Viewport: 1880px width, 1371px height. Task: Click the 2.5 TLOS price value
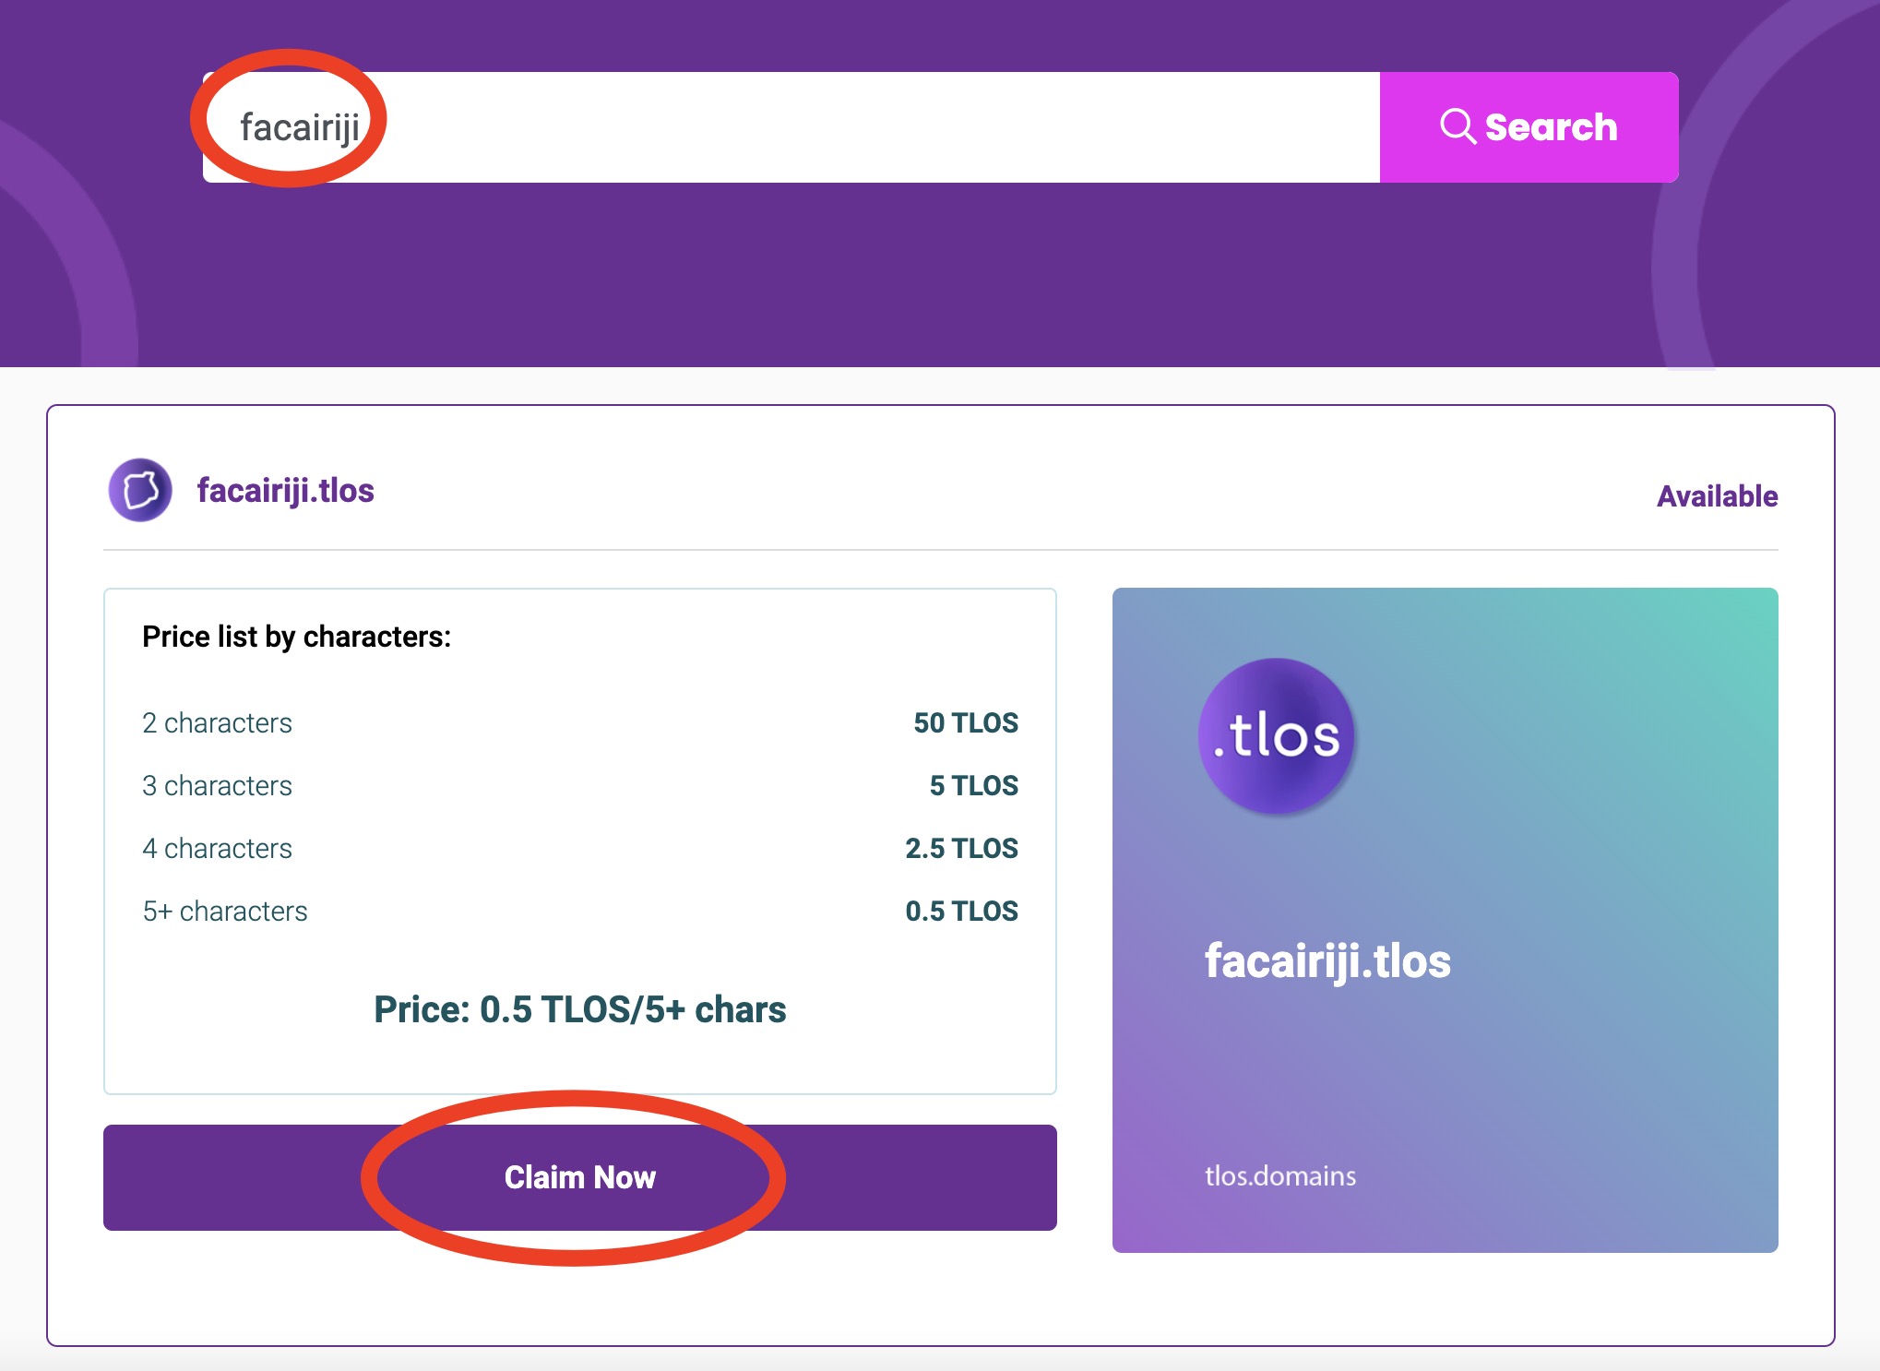(961, 848)
